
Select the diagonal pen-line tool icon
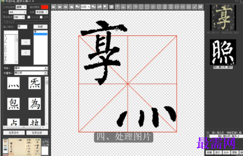(195, 7)
